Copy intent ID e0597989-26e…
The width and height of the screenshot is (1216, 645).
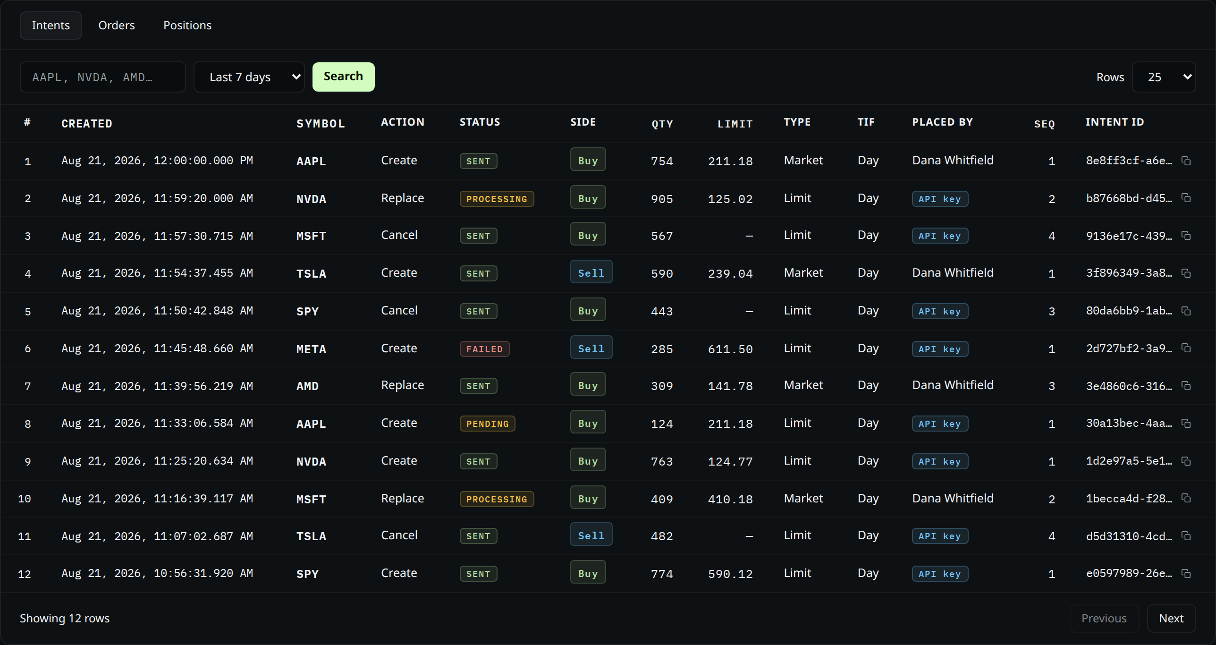[1186, 574]
